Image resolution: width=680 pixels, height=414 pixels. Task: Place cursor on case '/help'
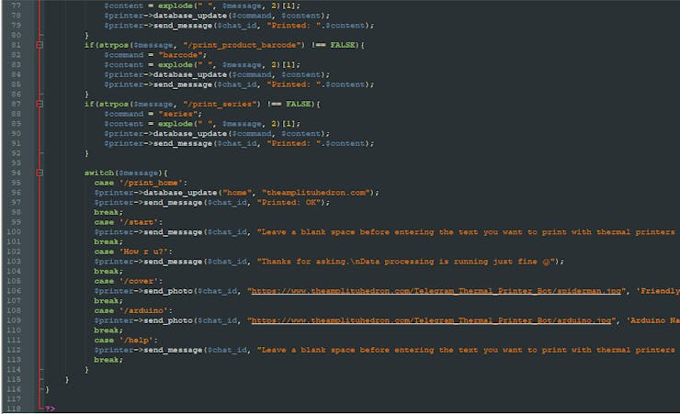[126, 340]
